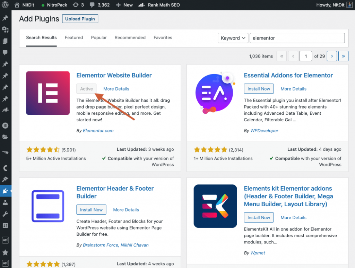The image size is (355, 268).
Task: Open the Elementor Website Builder title link
Action: (114, 75)
